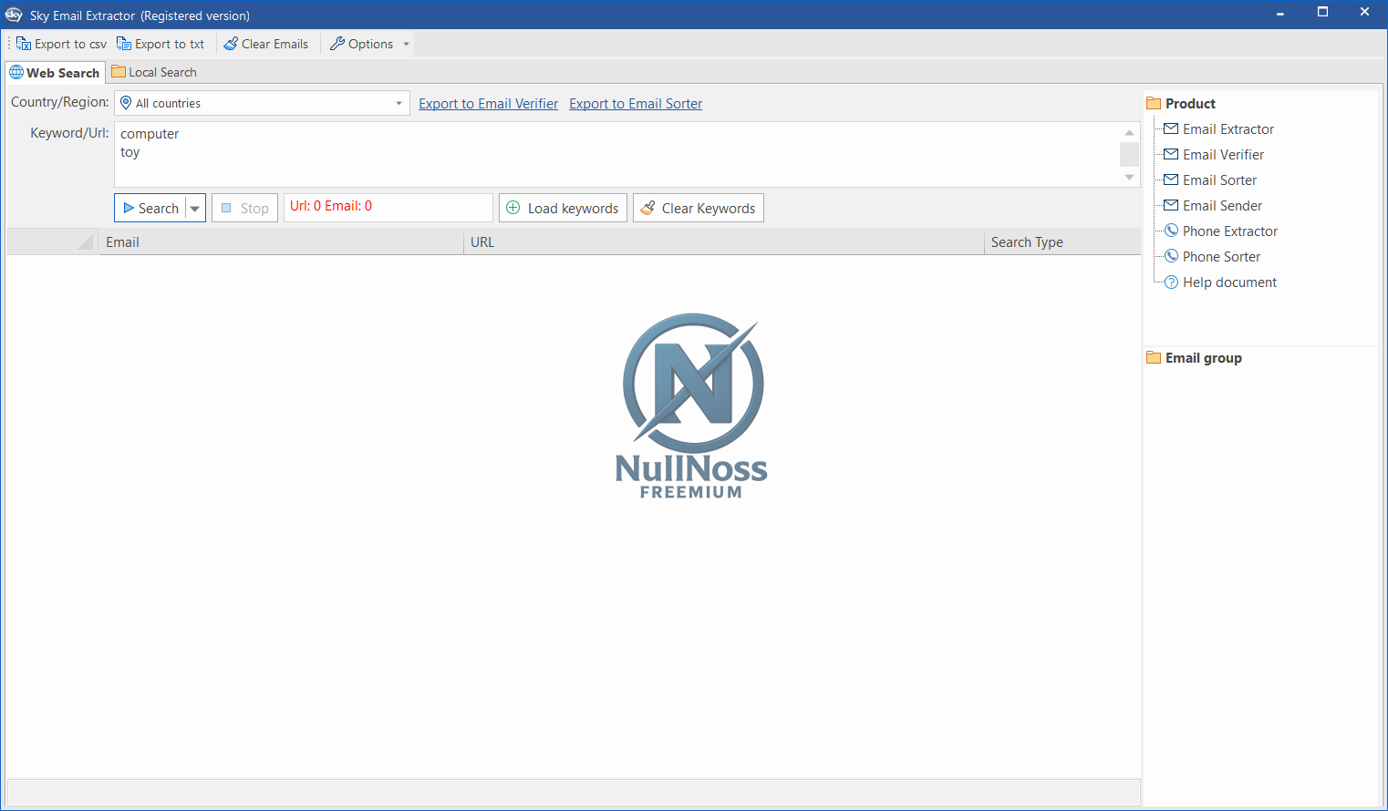
Task: Sort by the Search Type column header
Action: [x=1062, y=241]
